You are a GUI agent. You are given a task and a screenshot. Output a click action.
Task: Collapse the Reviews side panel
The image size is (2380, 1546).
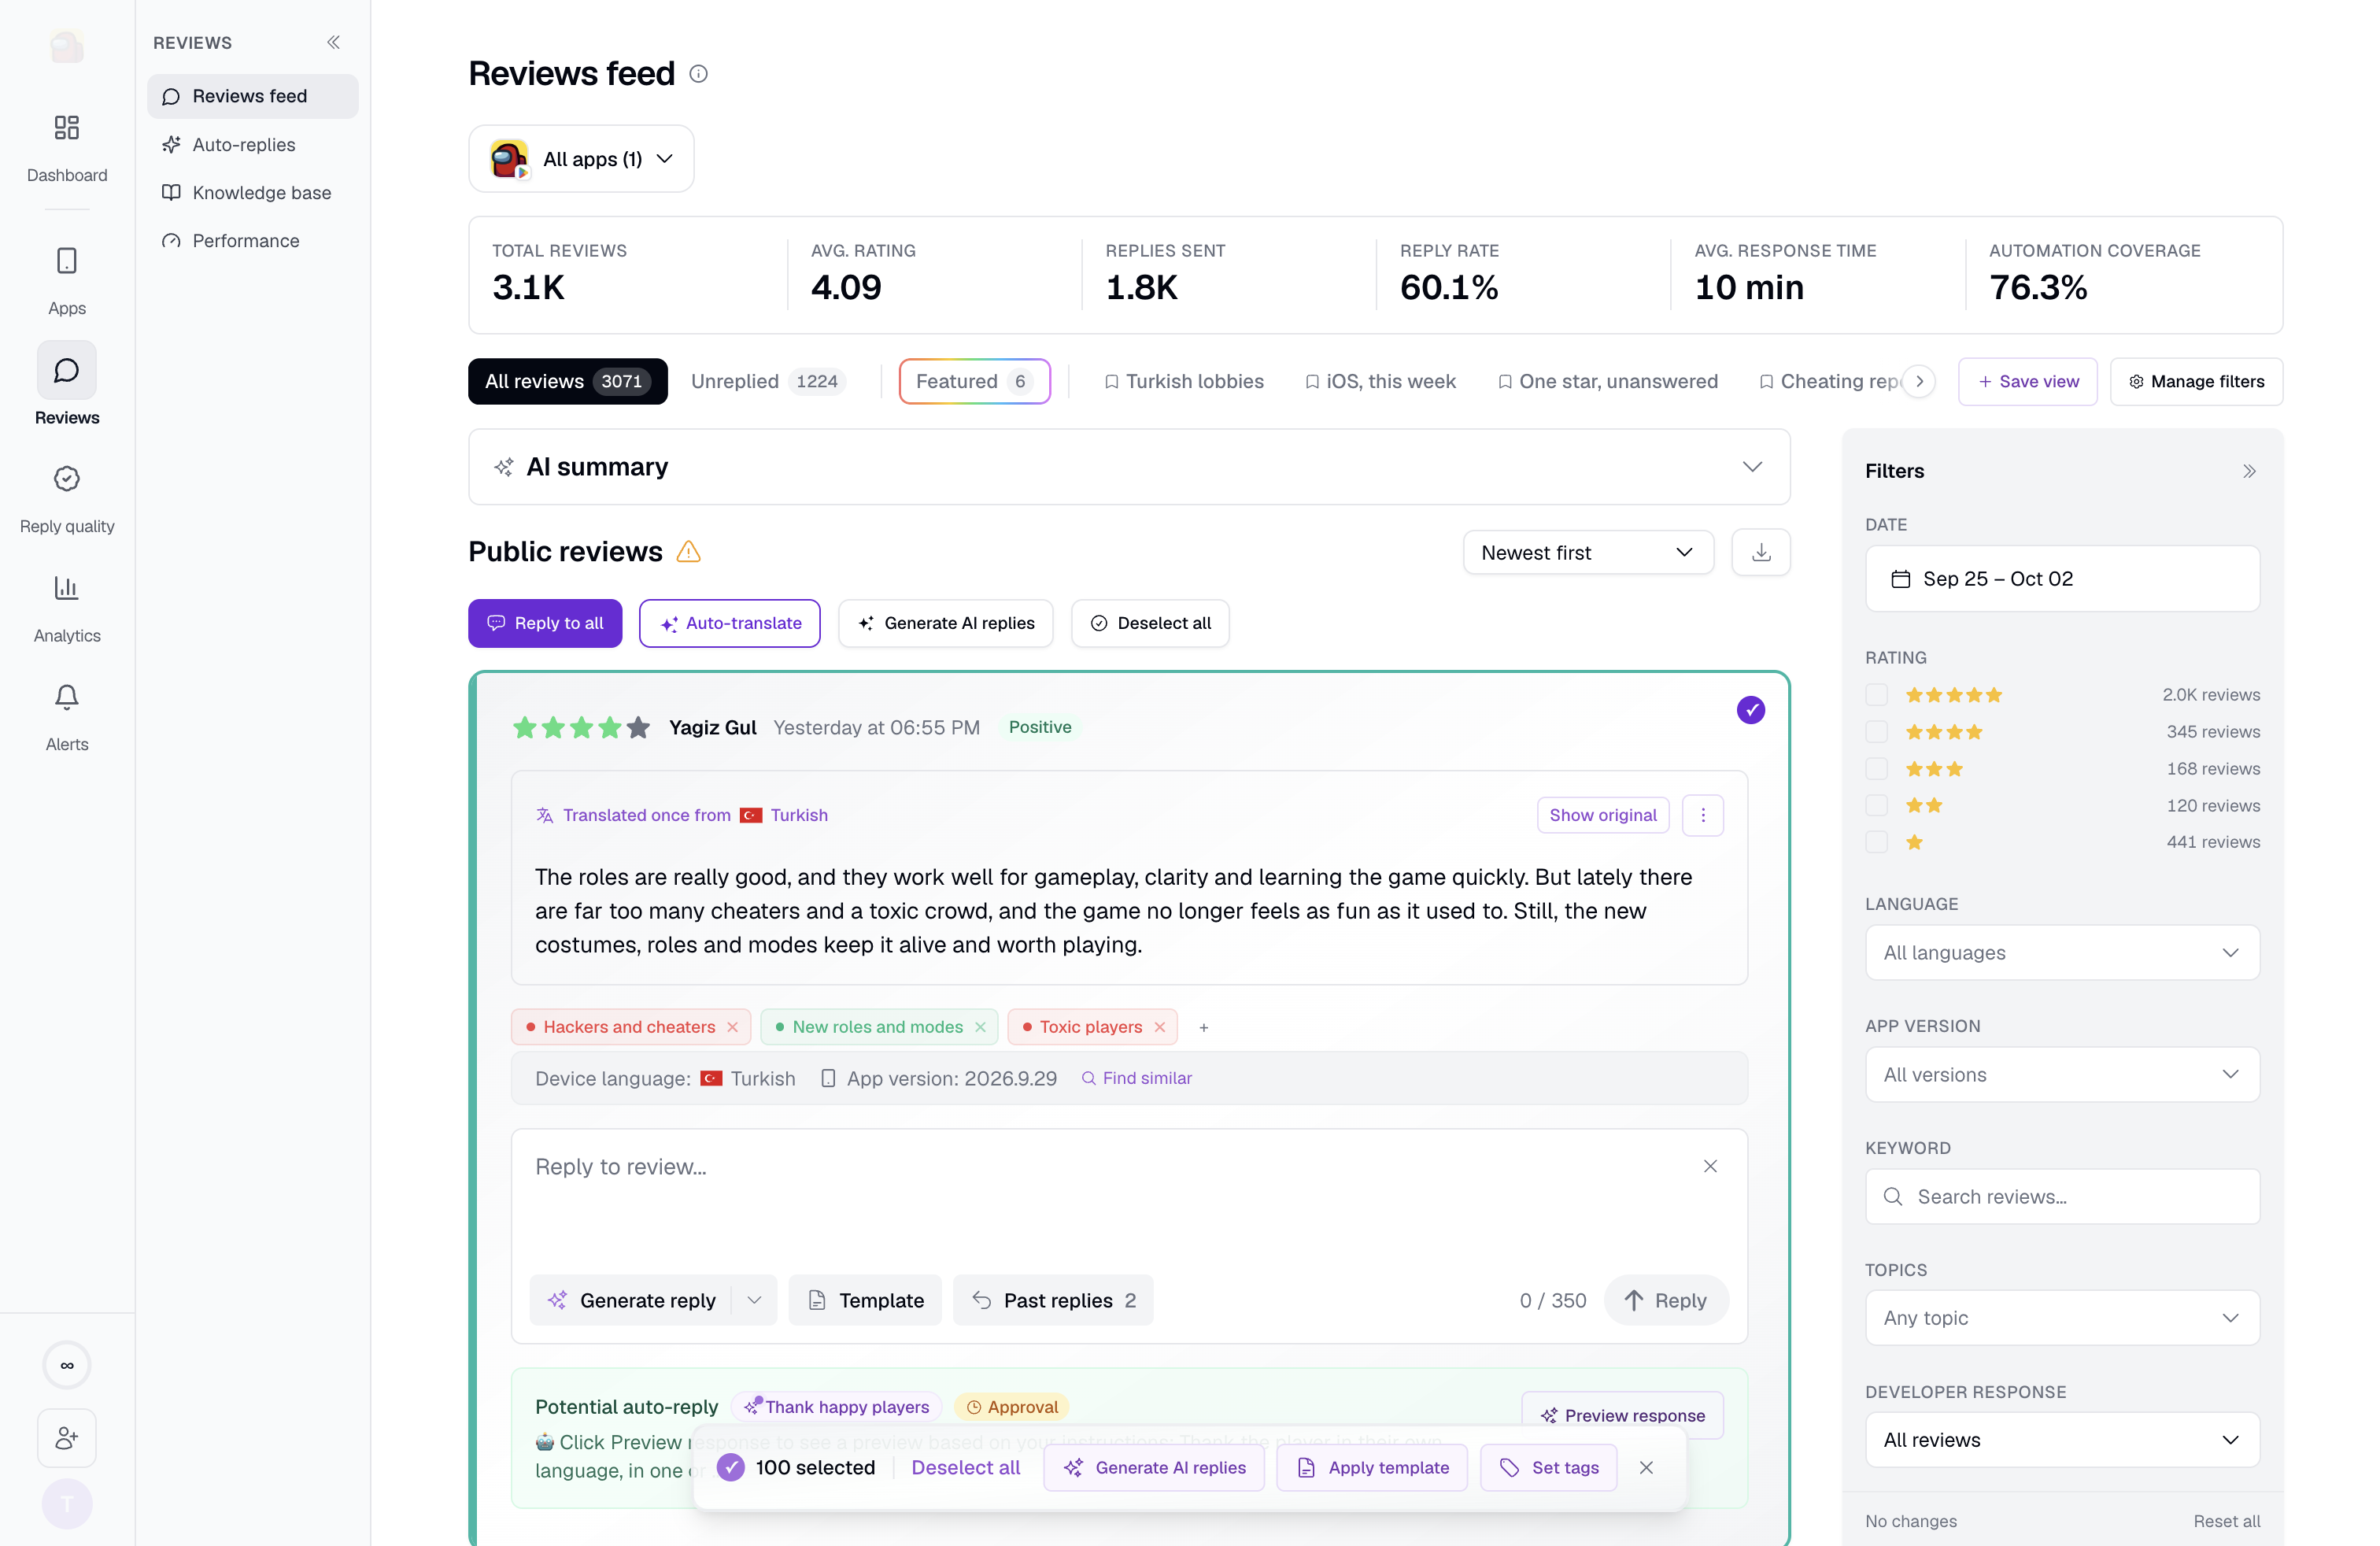point(333,42)
